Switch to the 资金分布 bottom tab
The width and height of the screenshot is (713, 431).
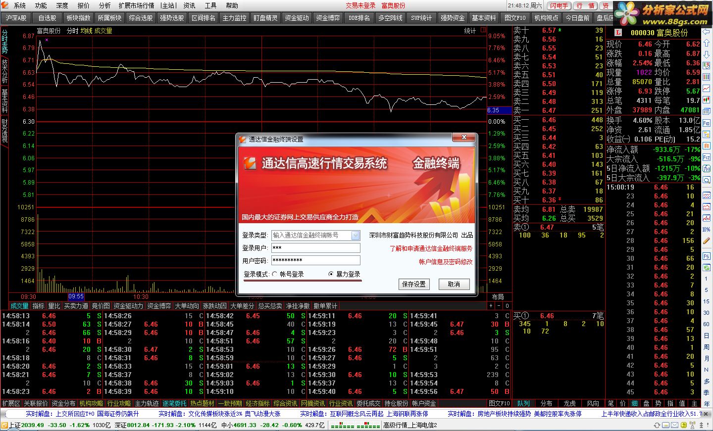coord(63,403)
